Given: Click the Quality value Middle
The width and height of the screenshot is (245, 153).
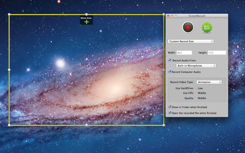Looking at the screenshot, I should click(202, 98).
